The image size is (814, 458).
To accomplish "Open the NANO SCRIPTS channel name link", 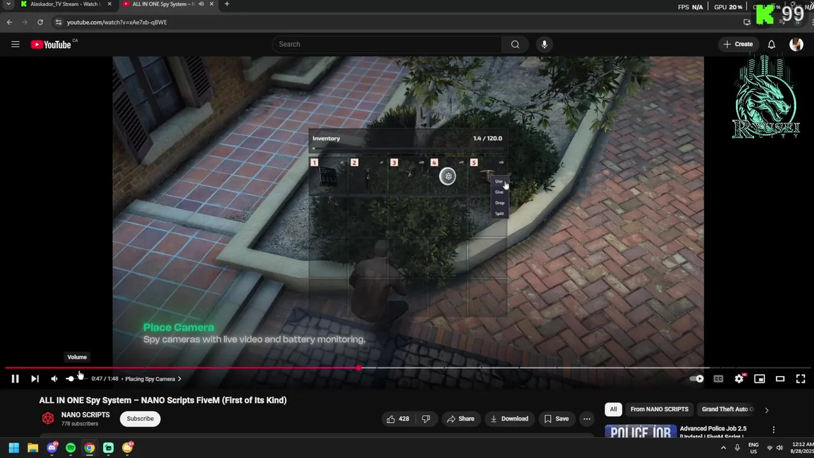I will pyautogui.click(x=85, y=415).
